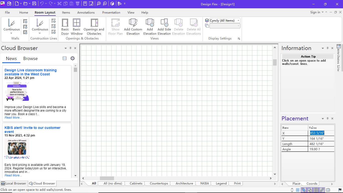Image resolution: width=343 pixels, height=193 pixels.
Task: Click the layers icon beside Cyncly (All Items)
Action: [x=207, y=21]
